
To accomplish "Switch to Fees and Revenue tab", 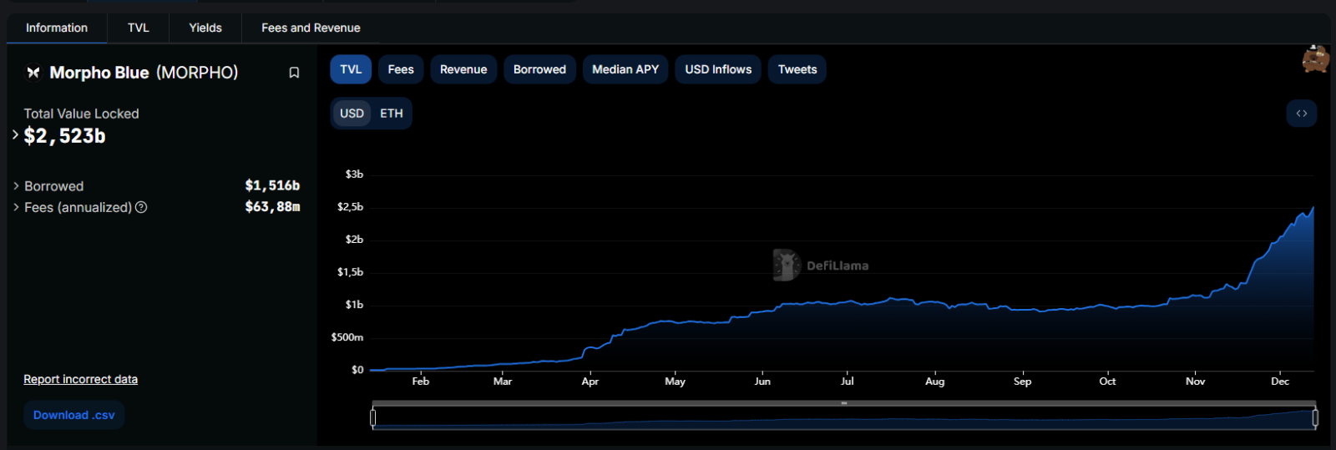I will pos(311,28).
